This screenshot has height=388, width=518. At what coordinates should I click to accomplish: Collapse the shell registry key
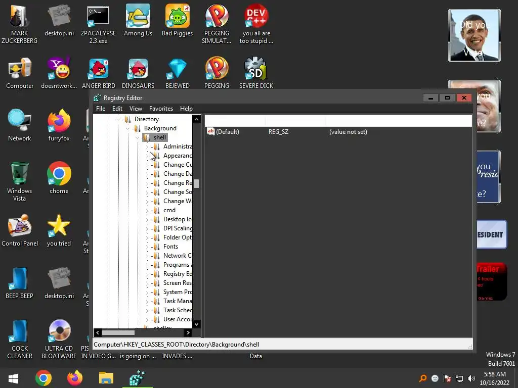138,137
